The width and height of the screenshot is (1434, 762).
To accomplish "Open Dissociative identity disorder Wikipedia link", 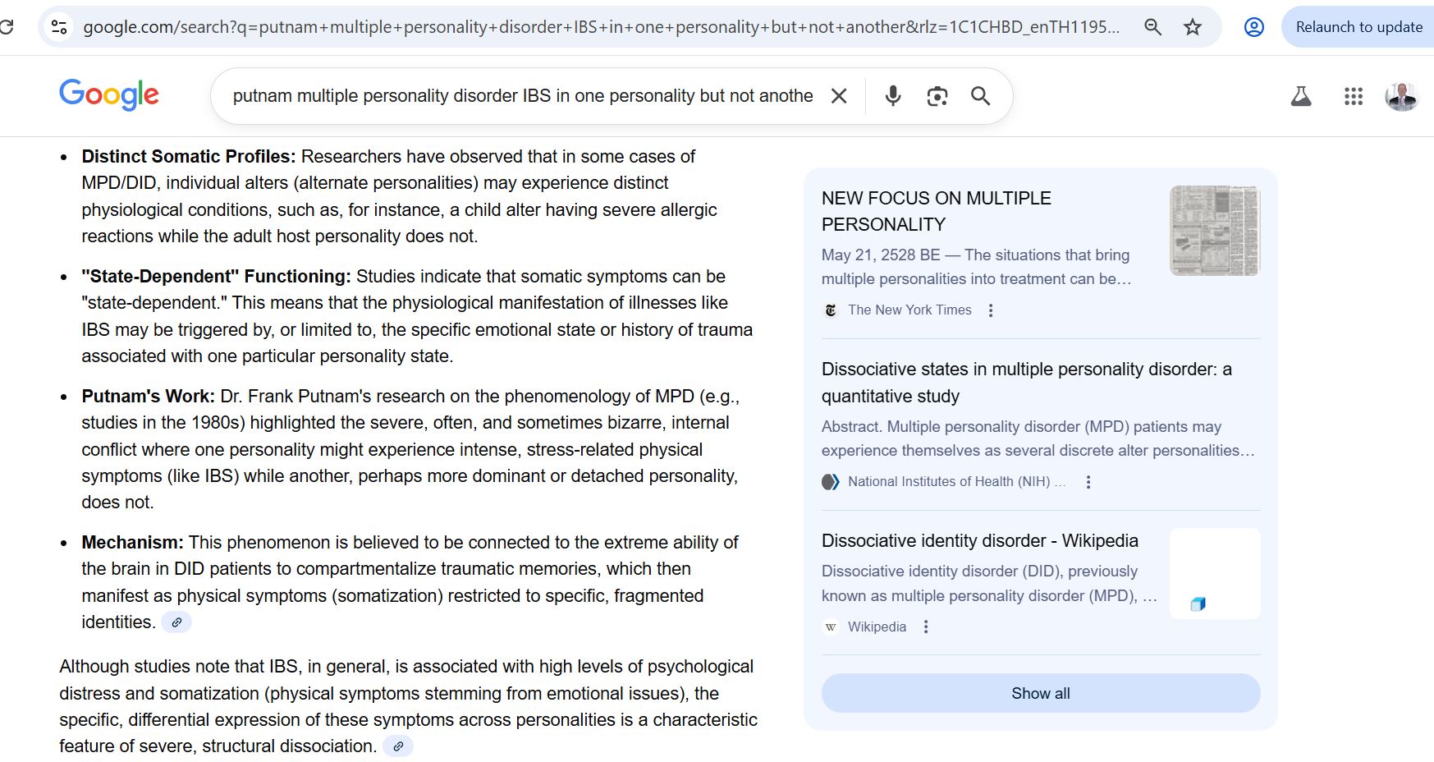I will (979, 540).
